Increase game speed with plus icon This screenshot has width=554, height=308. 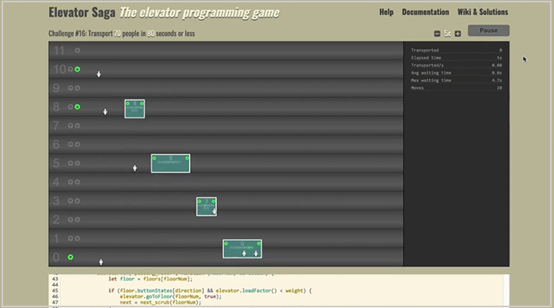click(458, 33)
